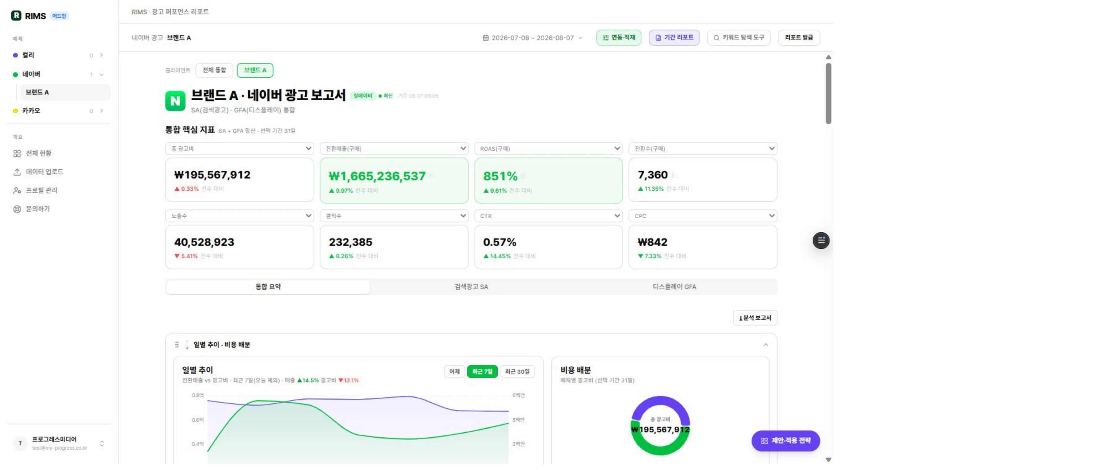Open 브랜드 A in the sidebar

click(65, 92)
